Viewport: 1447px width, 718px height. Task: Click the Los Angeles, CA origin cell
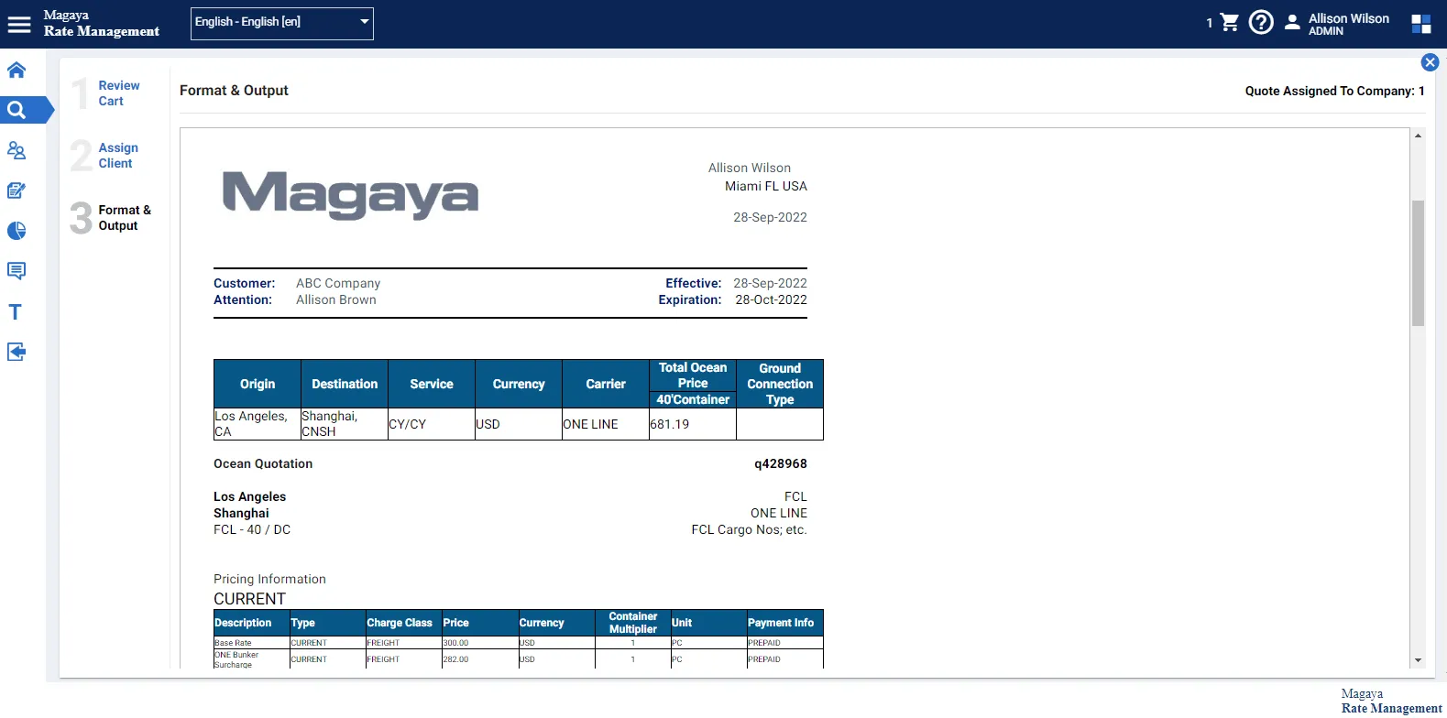258,424
